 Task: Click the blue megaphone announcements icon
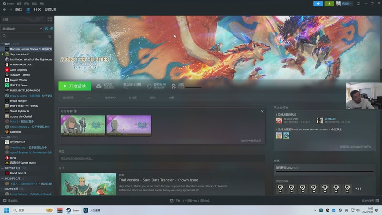tap(318, 4)
